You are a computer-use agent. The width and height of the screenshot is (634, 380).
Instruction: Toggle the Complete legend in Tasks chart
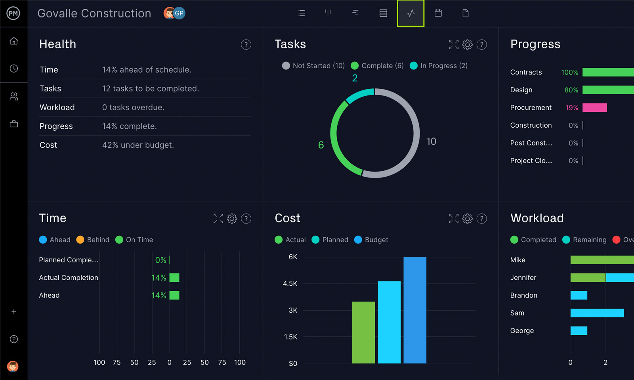point(377,65)
